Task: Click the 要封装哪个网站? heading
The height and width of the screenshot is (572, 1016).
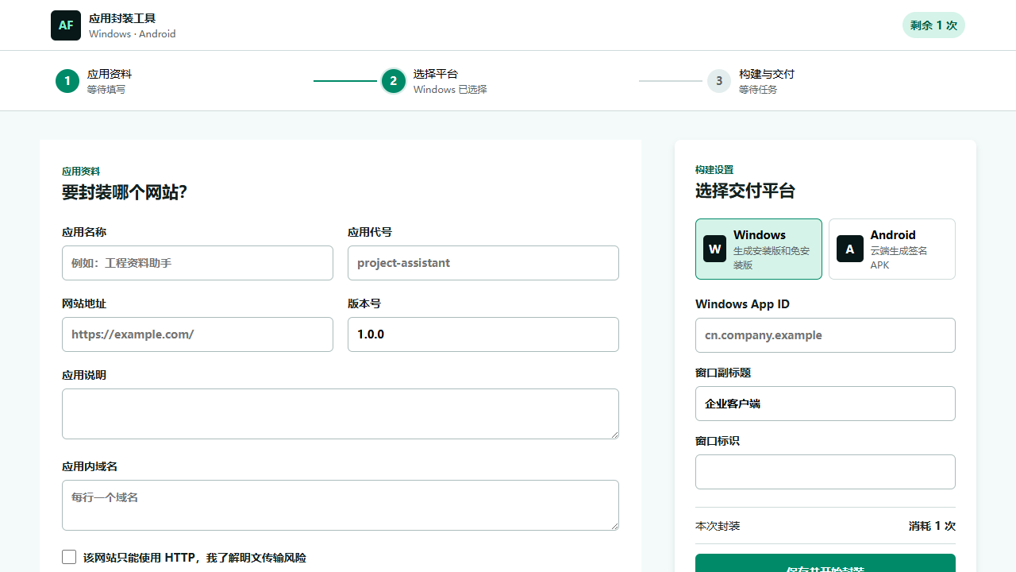Action: (125, 192)
